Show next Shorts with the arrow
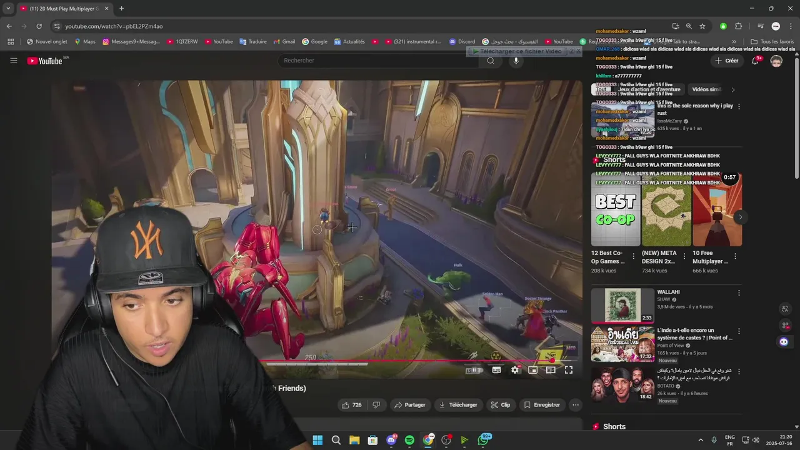The height and width of the screenshot is (450, 800). pos(740,217)
